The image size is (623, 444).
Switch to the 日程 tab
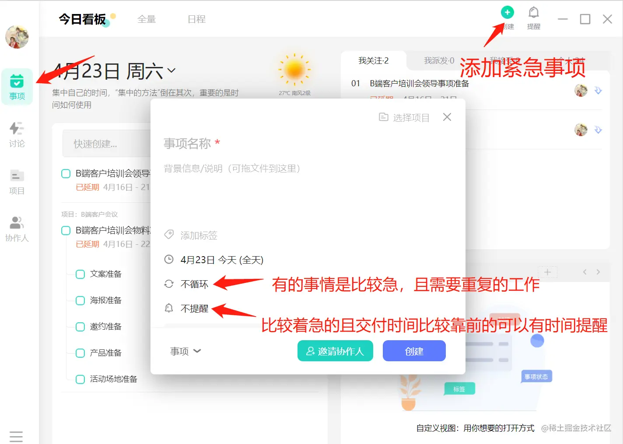(x=197, y=19)
